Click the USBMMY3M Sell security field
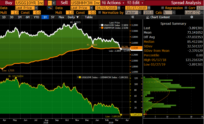The width and height of the screenshot is (204, 124). (85, 3)
